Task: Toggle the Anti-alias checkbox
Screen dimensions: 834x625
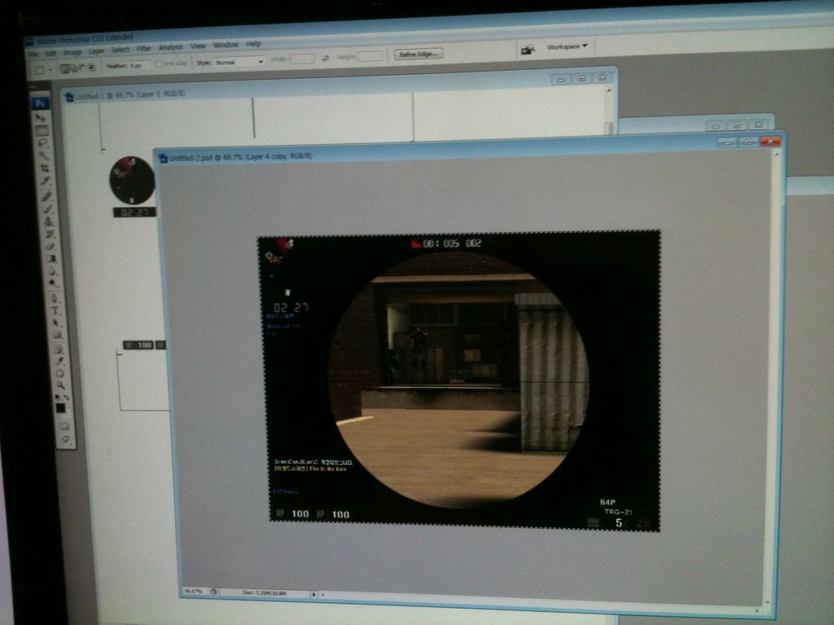Action: (x=159, y=63)
